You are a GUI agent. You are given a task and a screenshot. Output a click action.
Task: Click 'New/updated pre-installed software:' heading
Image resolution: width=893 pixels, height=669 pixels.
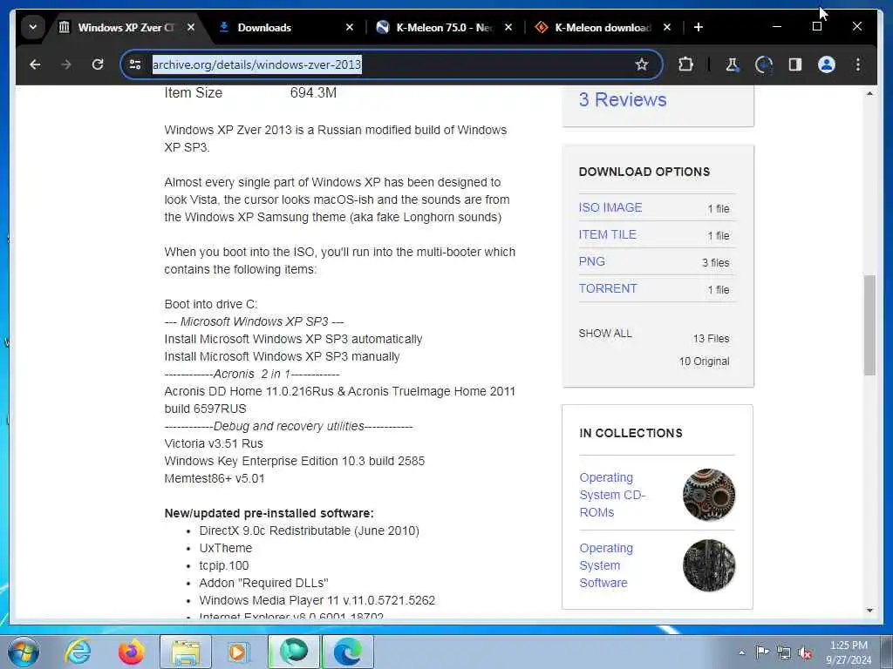269,513
